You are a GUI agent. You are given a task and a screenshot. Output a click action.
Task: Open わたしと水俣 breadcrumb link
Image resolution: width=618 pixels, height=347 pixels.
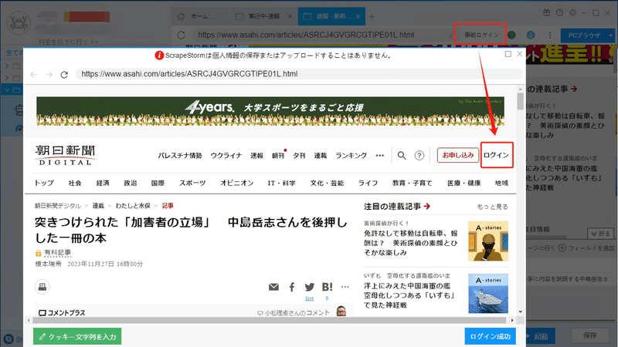click(x=133, y=206)
